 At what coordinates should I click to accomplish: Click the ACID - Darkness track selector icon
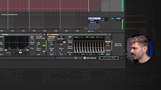(x=85, y=58)
